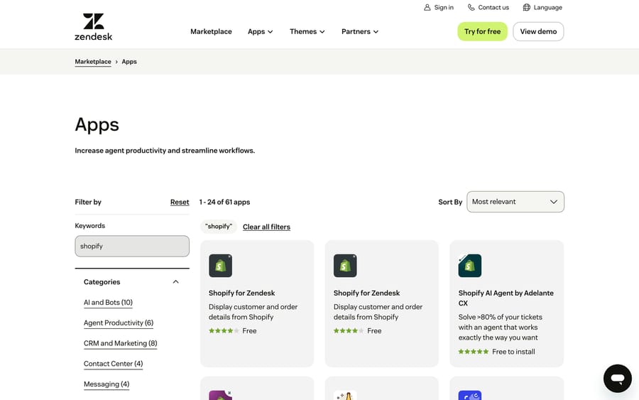Viewport: 639px width, 400px height.
Task: Click the Contact us link
Action: coord(488,7)
